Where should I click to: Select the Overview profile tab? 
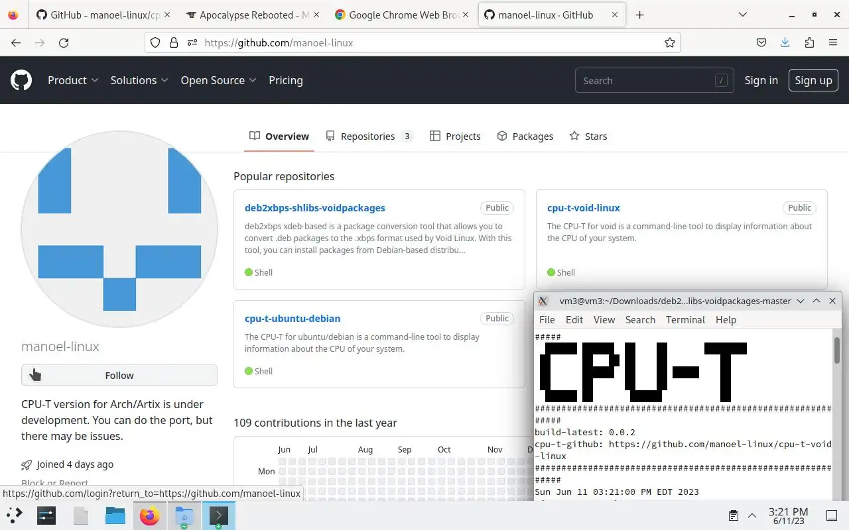tap(279, 136)
